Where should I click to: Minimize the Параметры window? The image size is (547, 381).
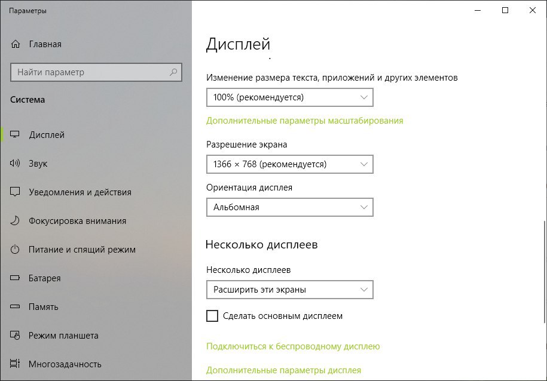coord(478,11)
